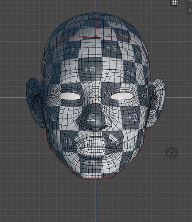This screenshot has height=222, width=192.
Task: Toggle perspective/orthographic view grid icon
Action: (174, 3)
